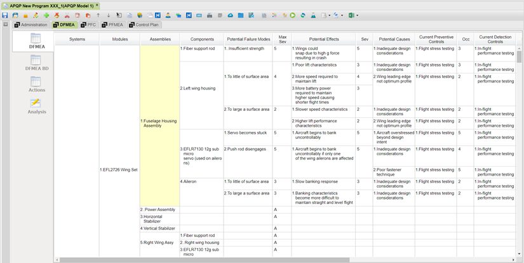Open the Excel export dropdown arrow
The image size is (524, 263).
click(x=358, y=15)
